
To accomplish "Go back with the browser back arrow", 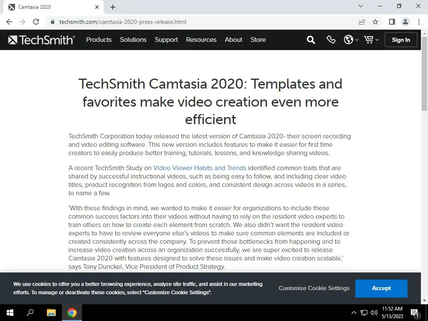I will point(9,22).
